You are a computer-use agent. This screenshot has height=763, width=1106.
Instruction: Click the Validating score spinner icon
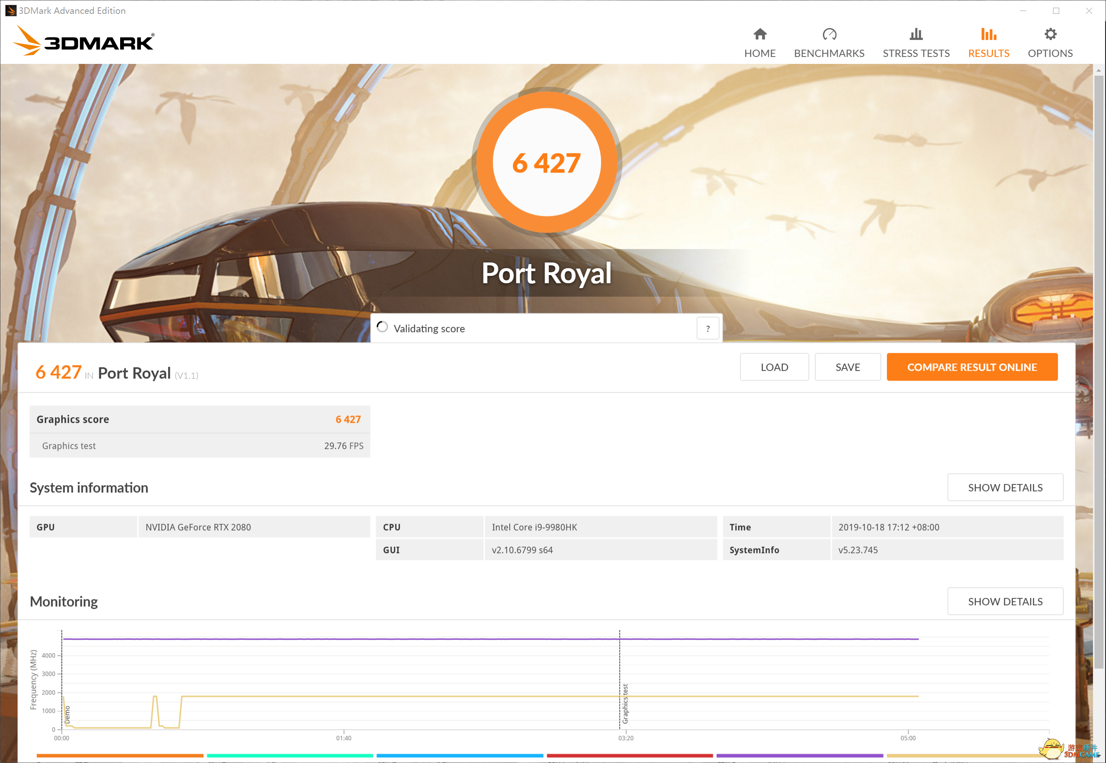coord(382,327)
